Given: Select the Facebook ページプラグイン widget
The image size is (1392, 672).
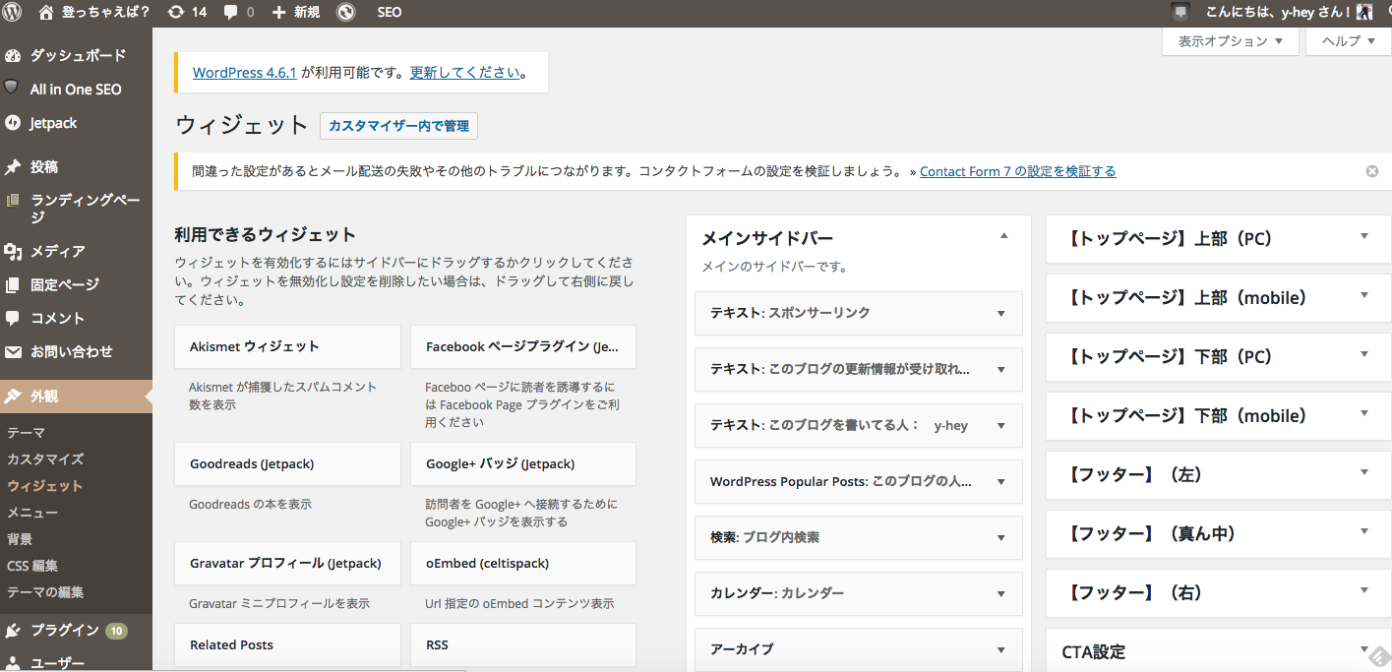Looking at the screenshot, I should click(x=523, y=346).
